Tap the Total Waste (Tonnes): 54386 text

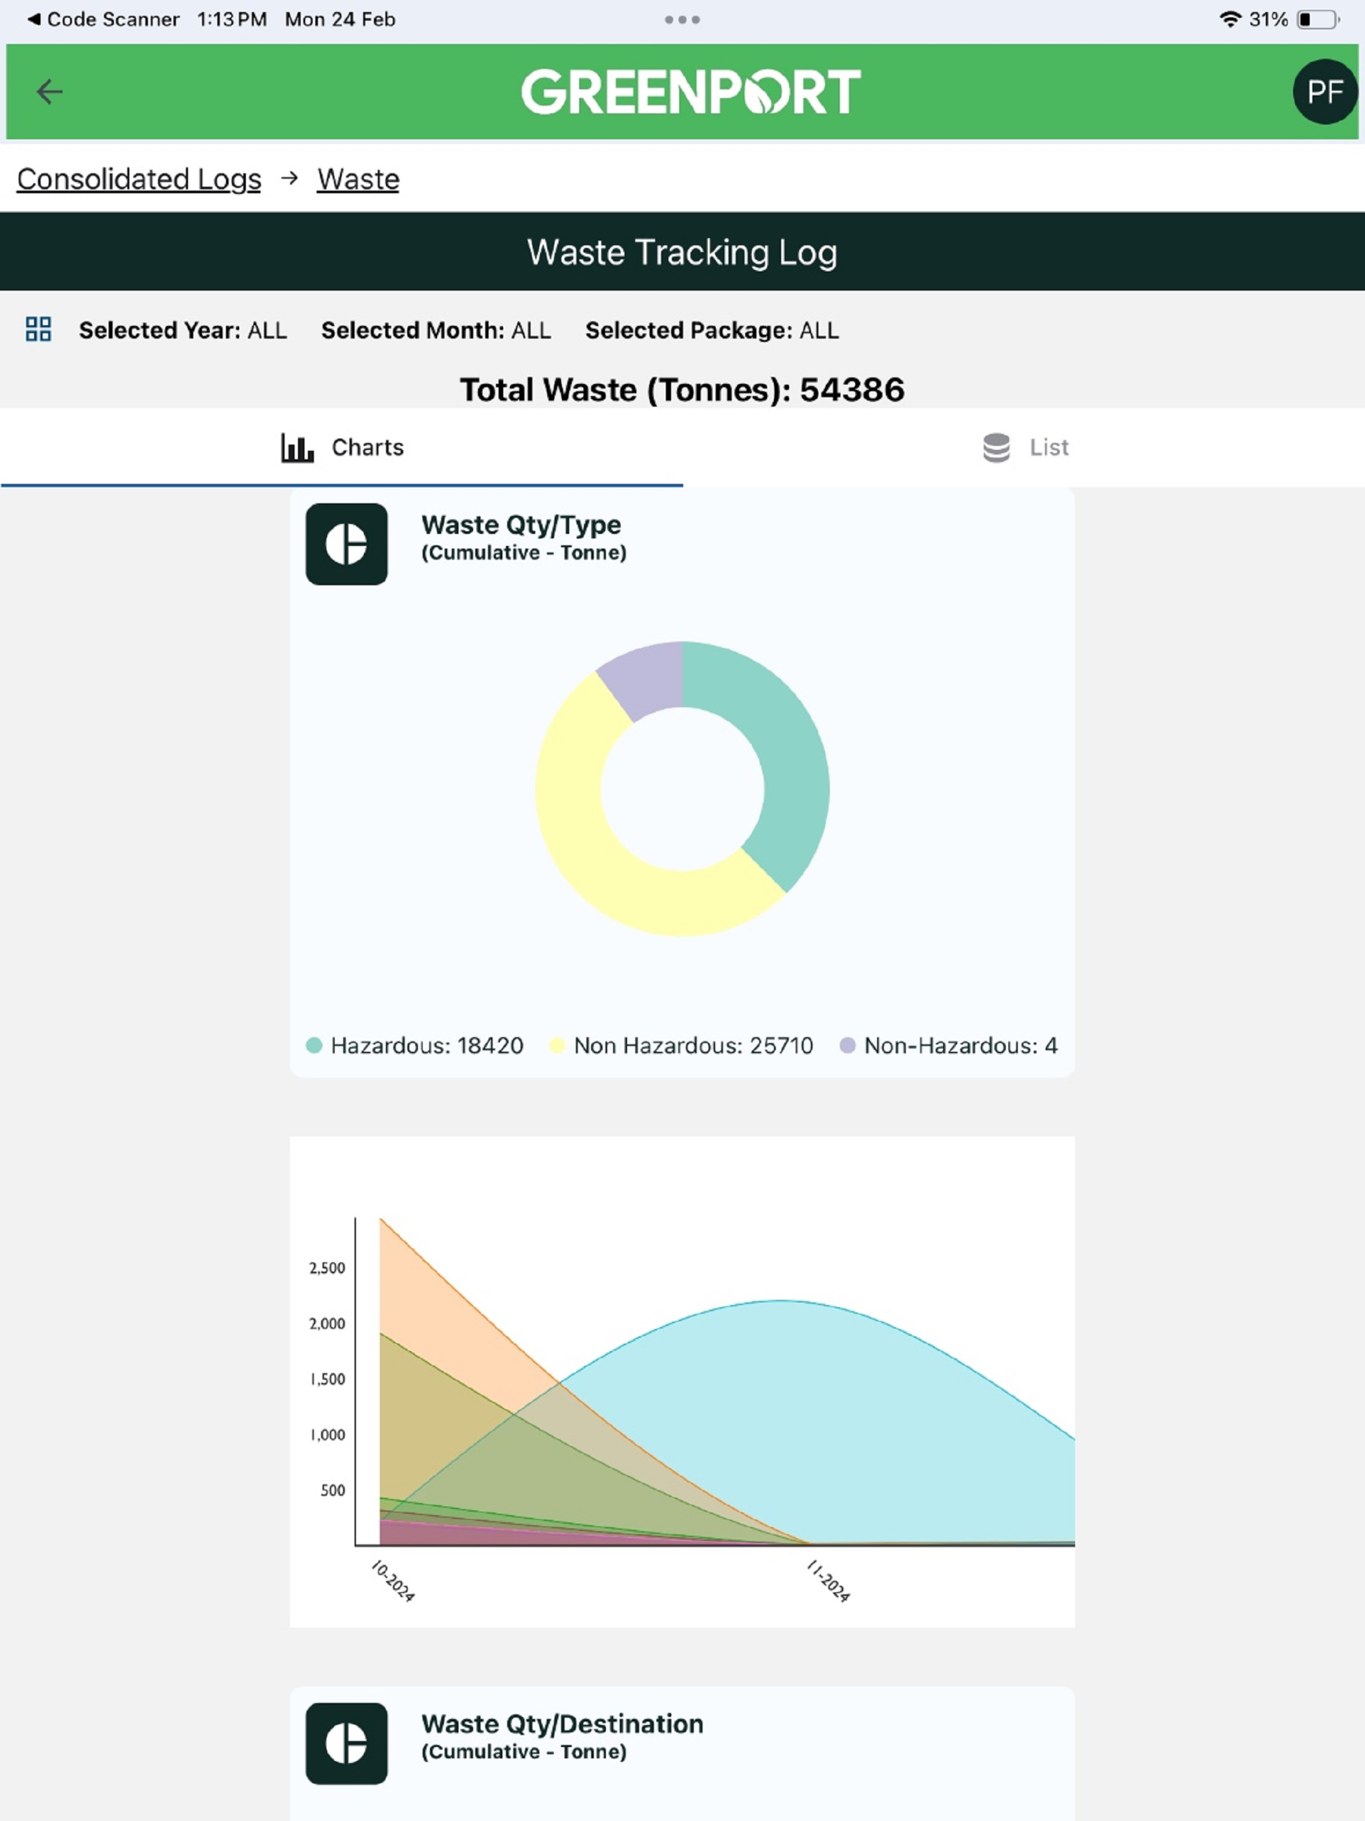[682, 389]
